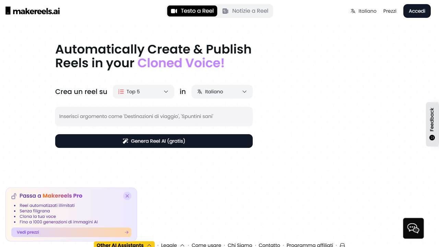Switch to the Notizie a Reel mode
Screen dimensions: 439x247
(x=245, y=11)
